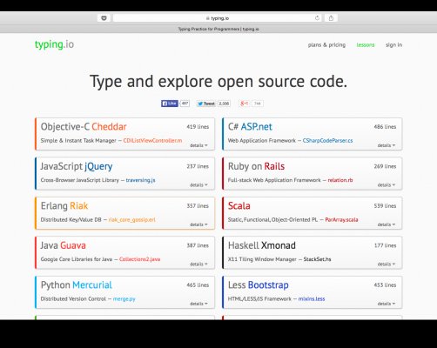Click the typing.io logo

(x=54, y=44)
